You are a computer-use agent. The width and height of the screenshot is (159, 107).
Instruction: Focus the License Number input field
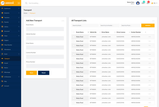pyautogui.click(x=45, y=57)
